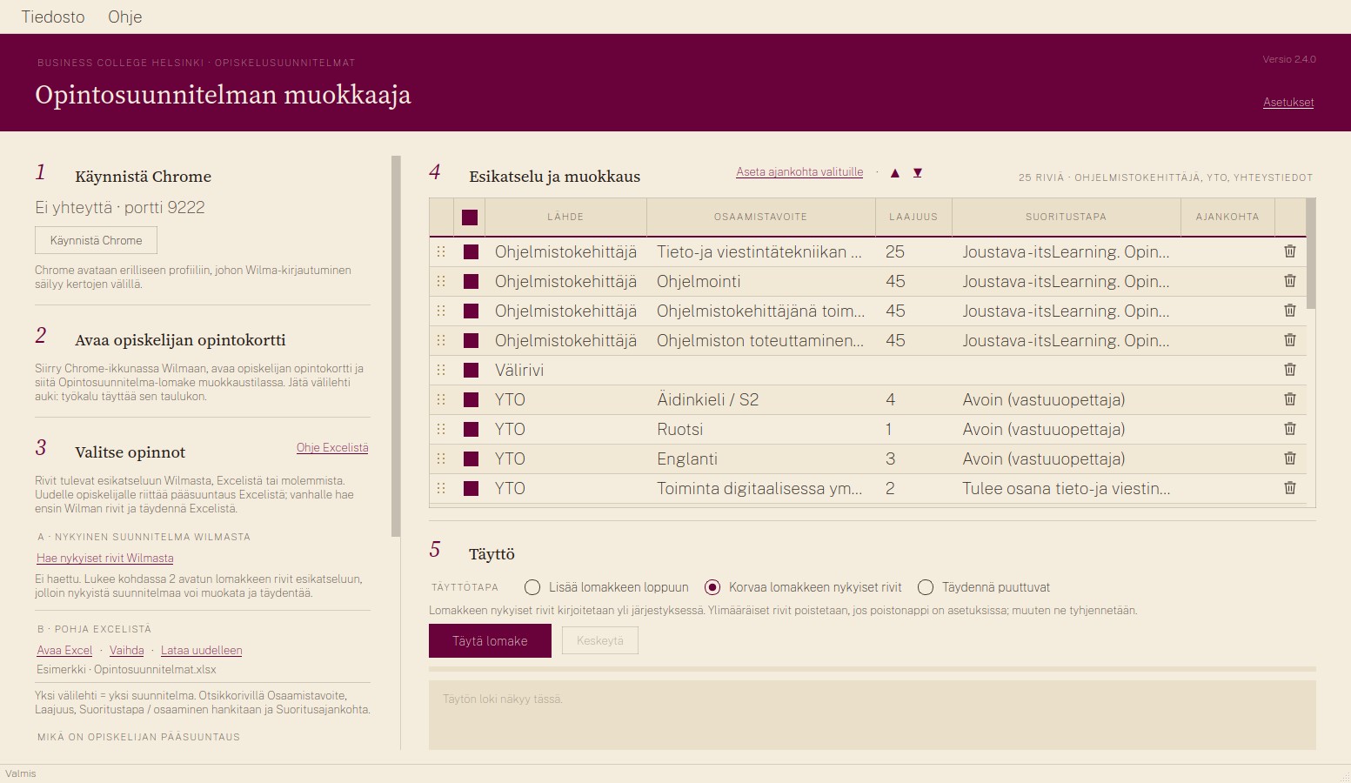1351x783 pixels.
Task: Uncheck the Ohjelmointi row checkbox
Action: [x=472, y=282]
